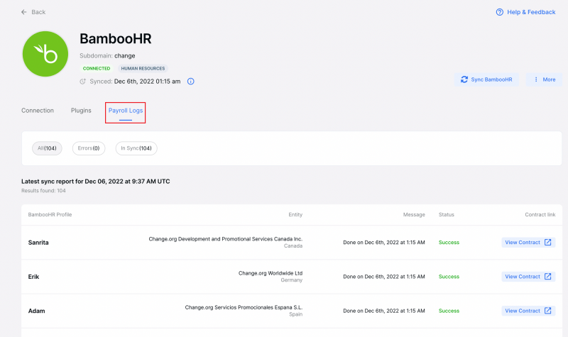
Task: Click the Status column header
Action: click(x=447, y=215)
